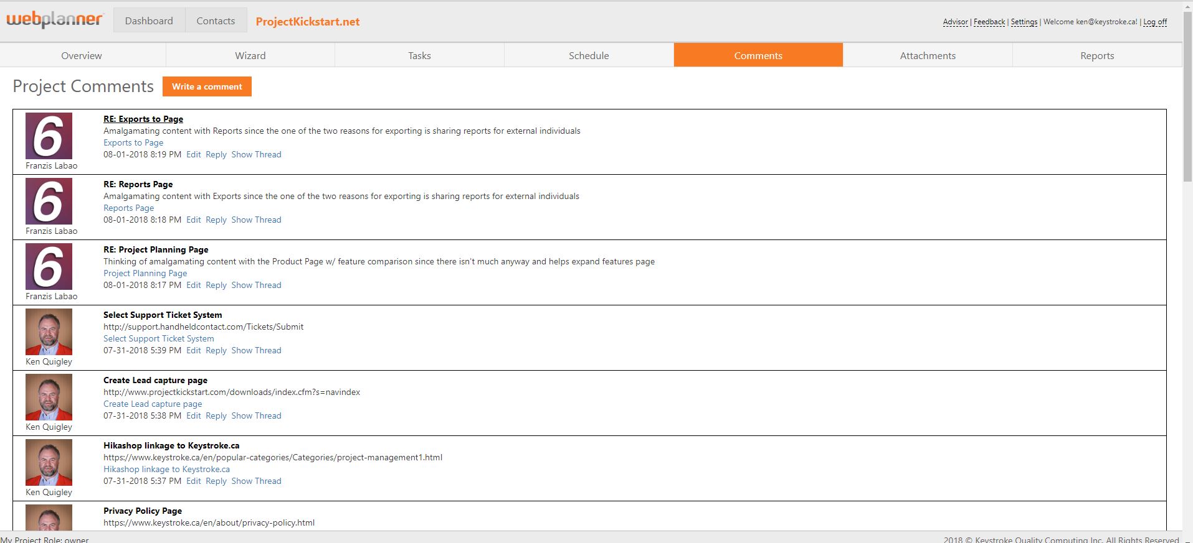Click the Privacy Policy Page comment title
The width and height of the screenshot is (1193, 543).
point(143,511)
